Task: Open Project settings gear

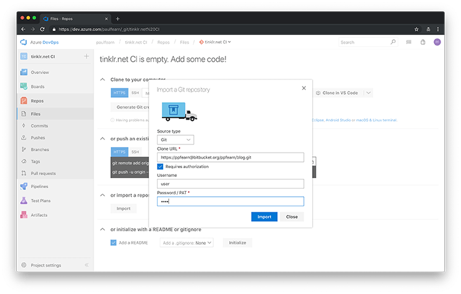Action: (24, 265)
